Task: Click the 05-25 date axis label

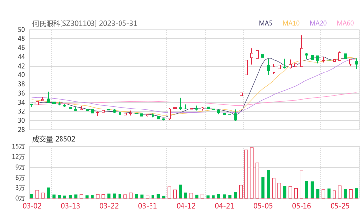Action: [340, 206]
